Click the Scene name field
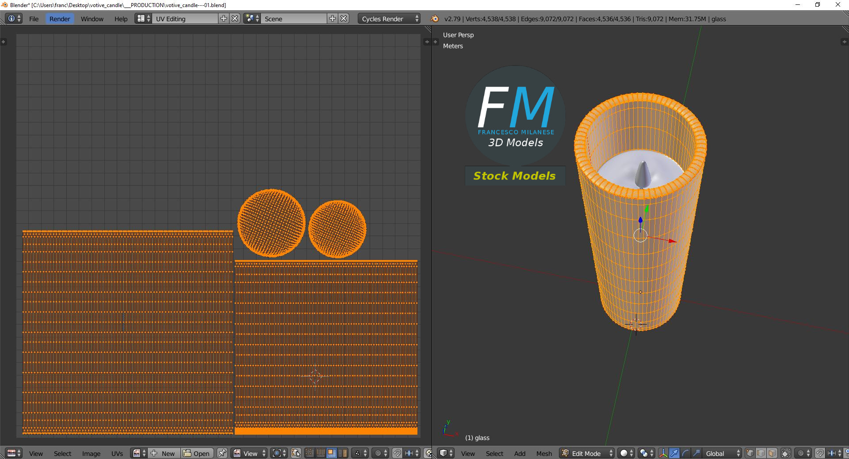 tap(294, 19)
